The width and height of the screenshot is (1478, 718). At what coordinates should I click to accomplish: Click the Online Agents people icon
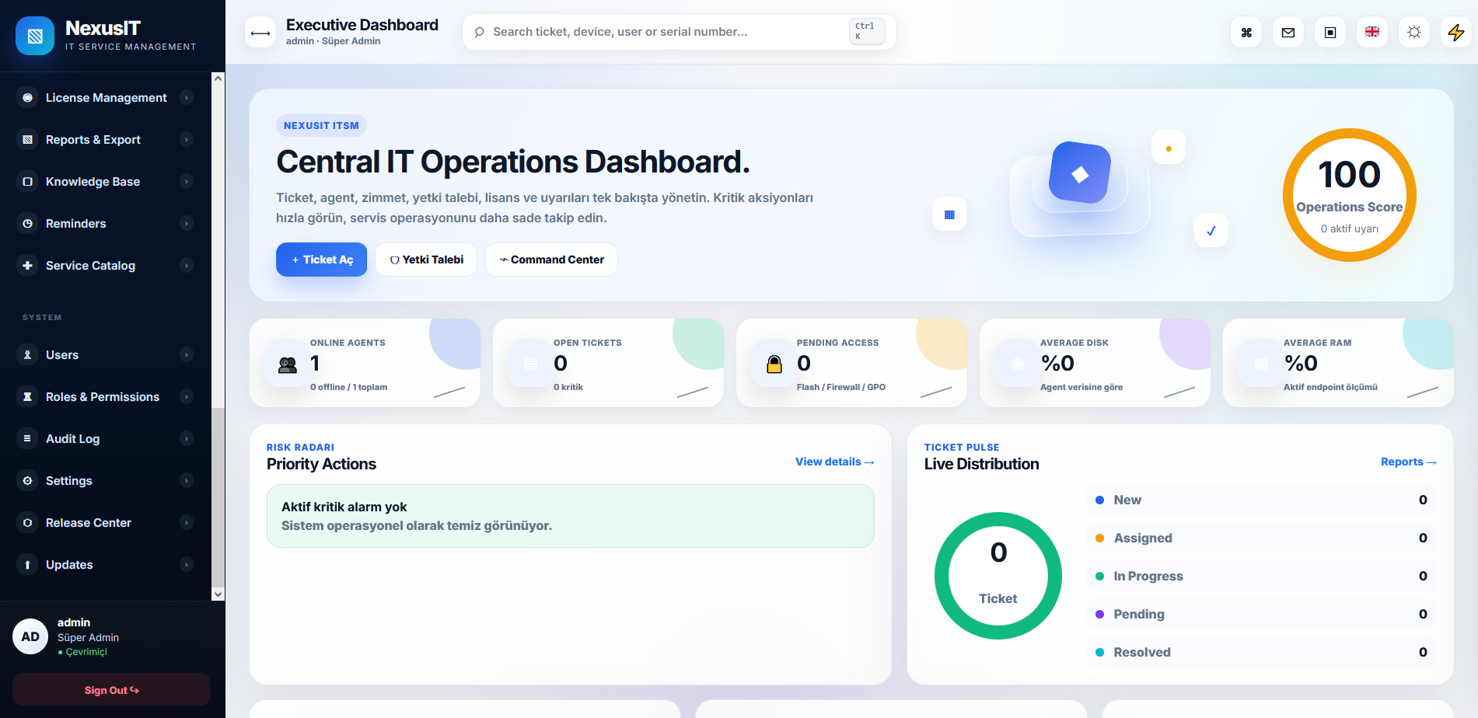click(x=288, y=364)
